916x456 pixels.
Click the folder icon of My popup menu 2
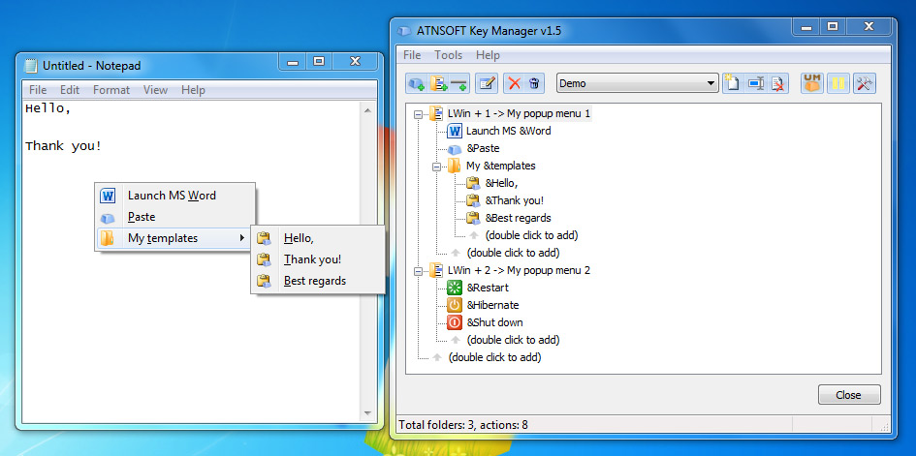pyautogui.click(x=436, y=270)
